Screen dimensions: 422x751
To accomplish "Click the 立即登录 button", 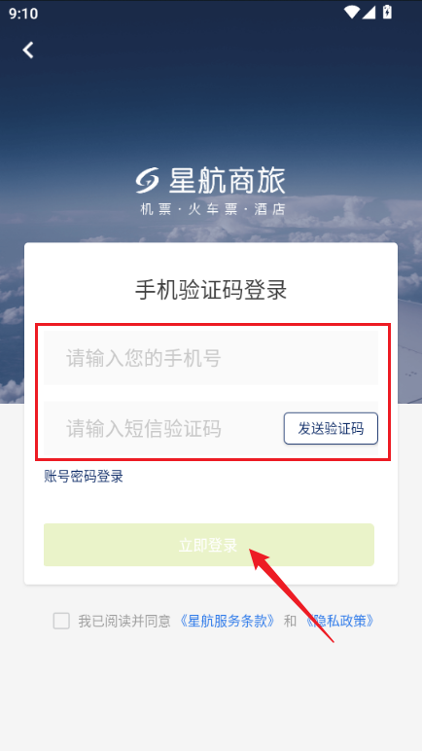I will 209,545.
